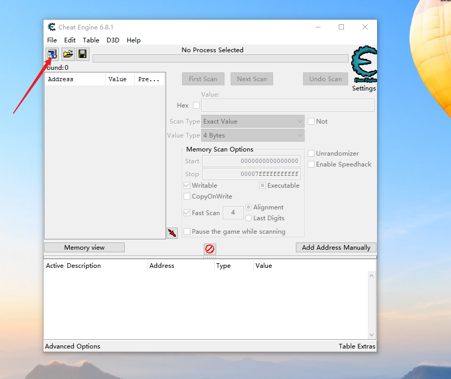Save the table with the floppy disk icon
This screenshot has height=379, width=451.
tap(83, 54)
